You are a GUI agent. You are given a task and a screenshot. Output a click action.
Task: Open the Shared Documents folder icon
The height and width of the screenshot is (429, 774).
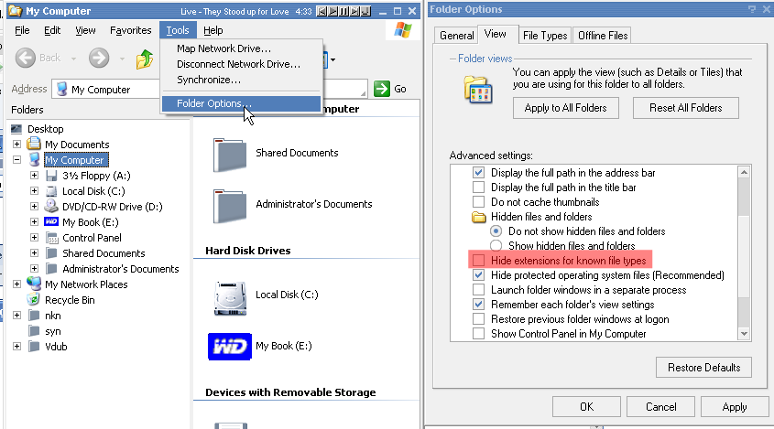(229, 154)
